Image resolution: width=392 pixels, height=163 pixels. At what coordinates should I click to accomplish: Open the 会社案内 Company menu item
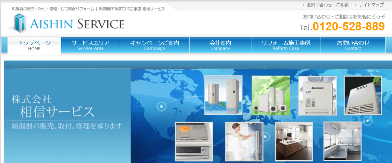220,45
